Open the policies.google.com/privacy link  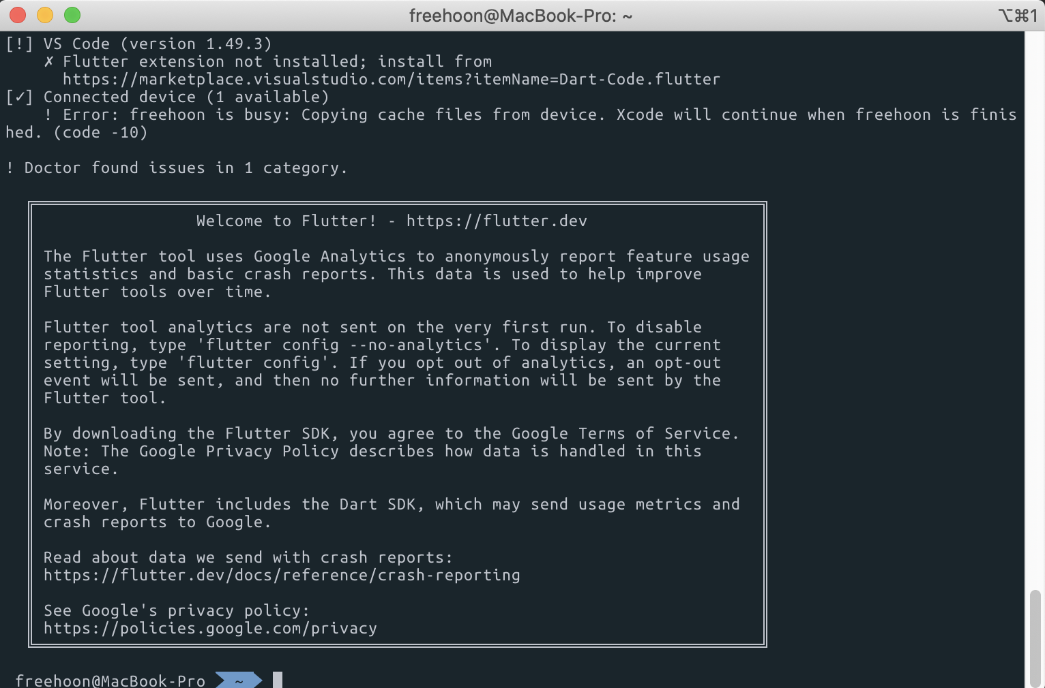coord(210,629)
